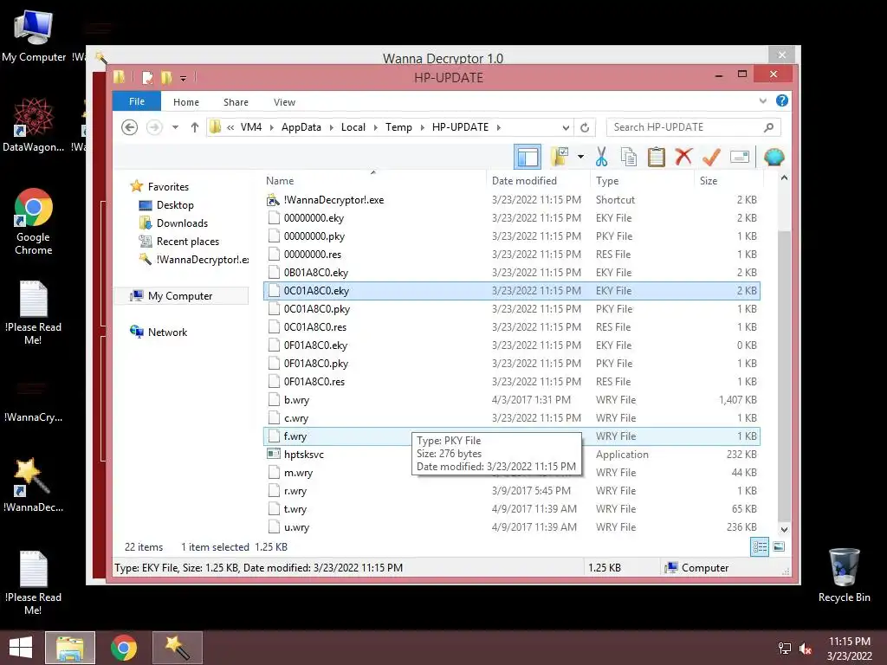Open the Home ribbon tab
This screenshot has height=665, width=887.
click(x=186, y=102)
